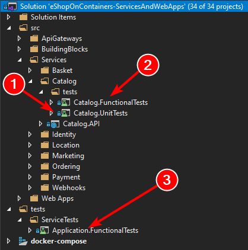Select the Solution Items folder
This screenshot has height=250, width=248.
[53, 17]
